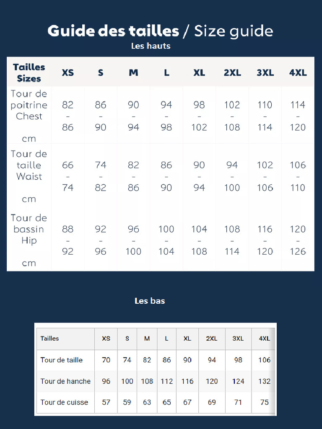Select the "Tour de cuisse" row label

(x=64, y=402)
